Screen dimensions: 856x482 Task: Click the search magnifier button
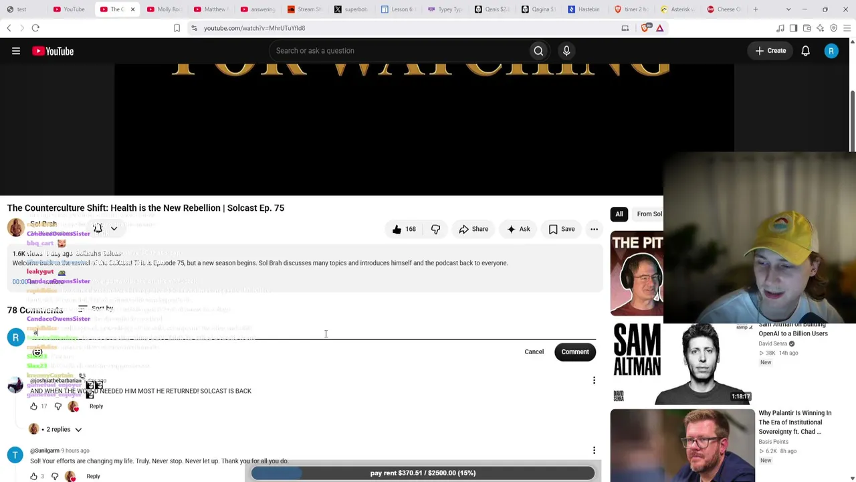538,51
